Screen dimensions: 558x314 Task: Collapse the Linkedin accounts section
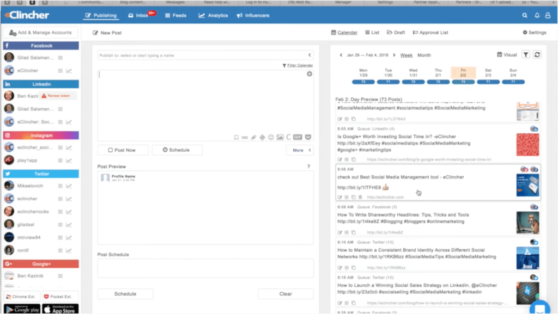[x=41, y=84]
